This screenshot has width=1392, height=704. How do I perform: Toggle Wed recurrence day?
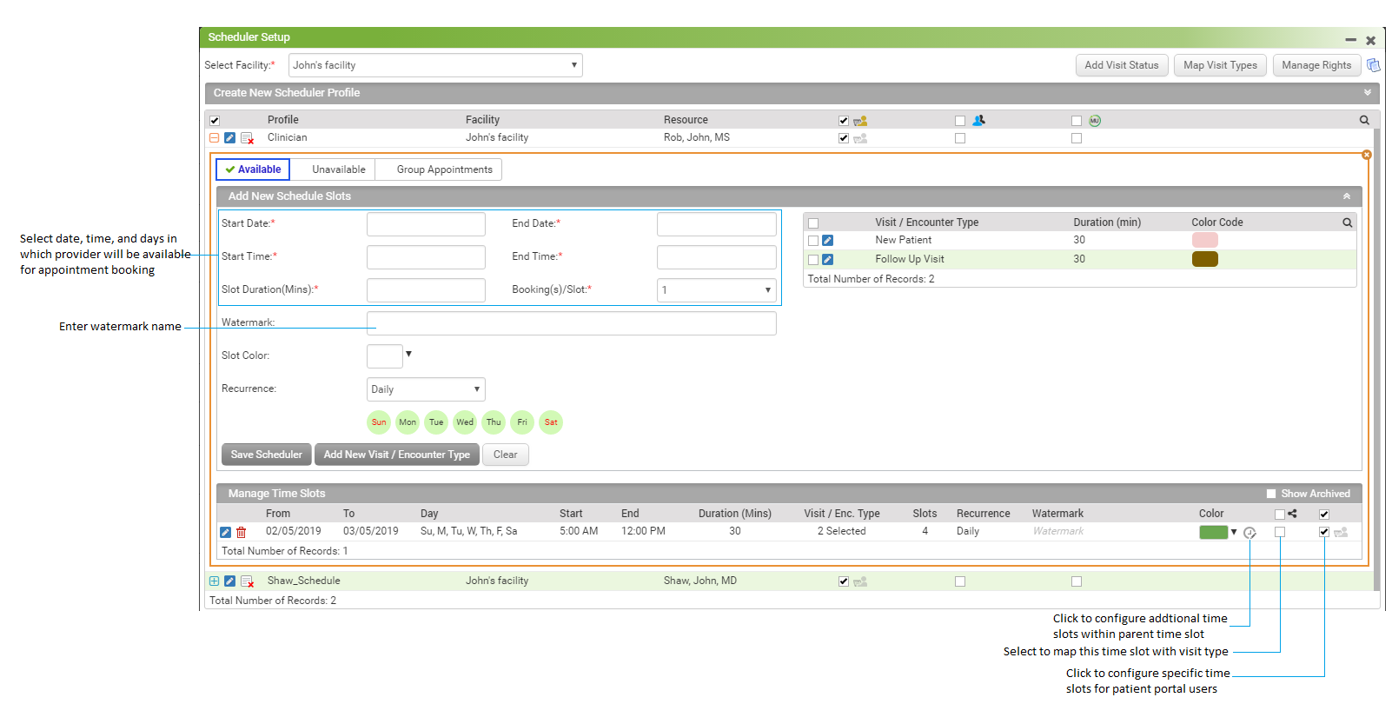465,422
